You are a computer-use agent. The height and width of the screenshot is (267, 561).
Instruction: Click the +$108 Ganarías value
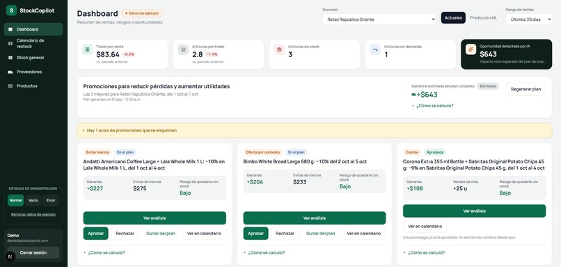415,188
